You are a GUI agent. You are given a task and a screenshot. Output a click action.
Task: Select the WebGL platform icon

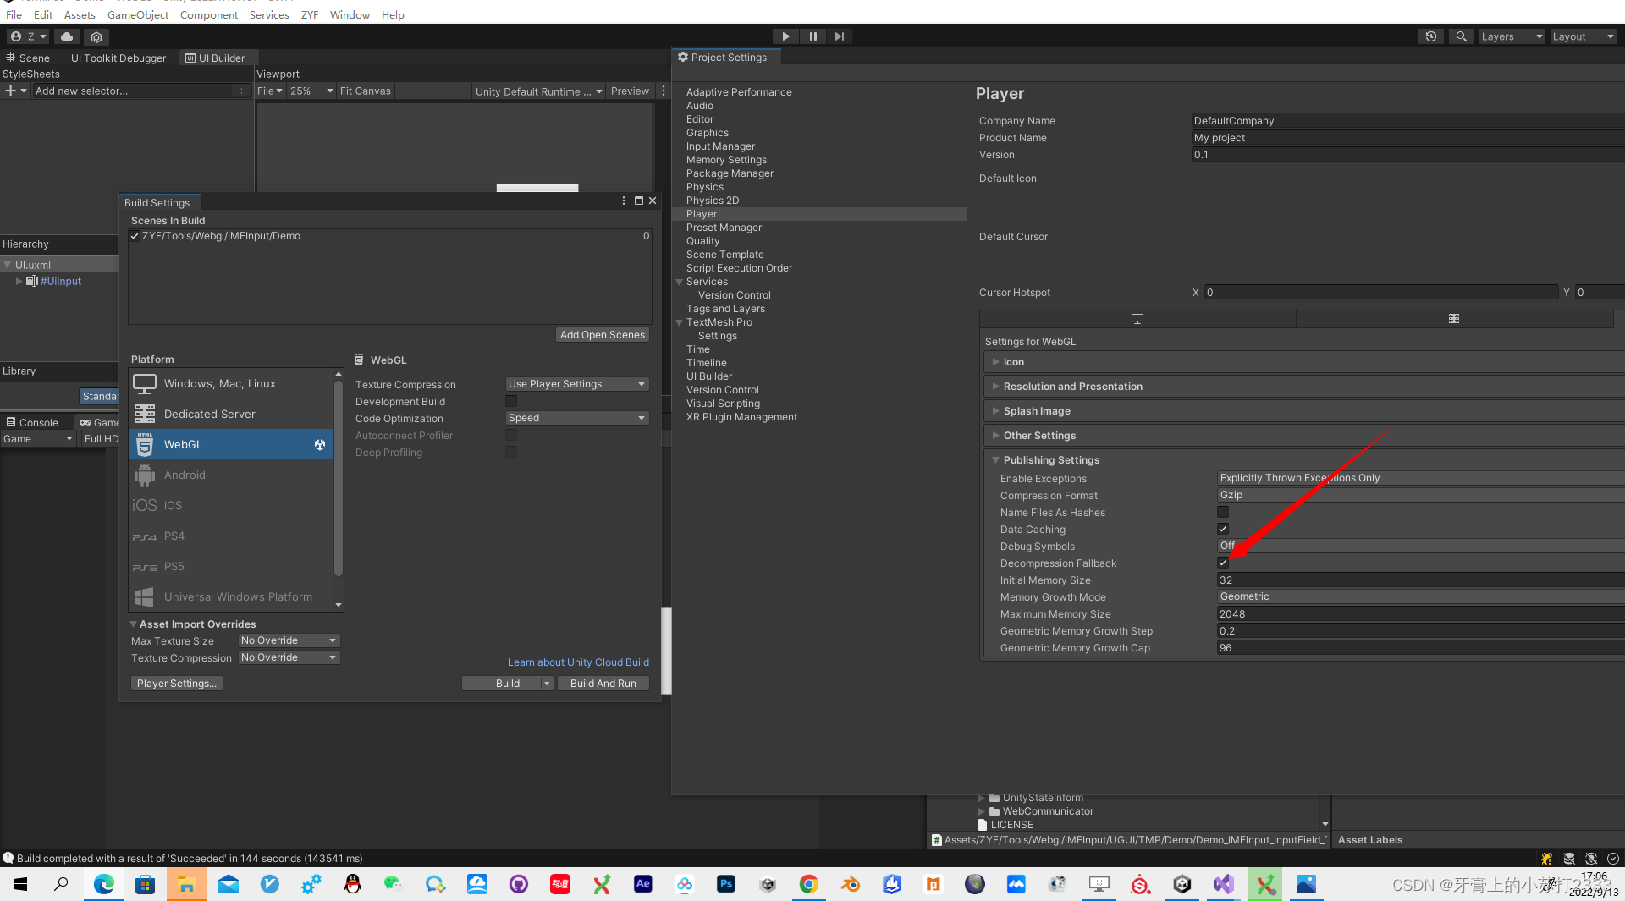145,444
